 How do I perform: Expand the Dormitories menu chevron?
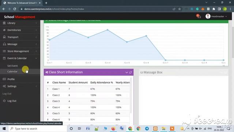(36, 30)
